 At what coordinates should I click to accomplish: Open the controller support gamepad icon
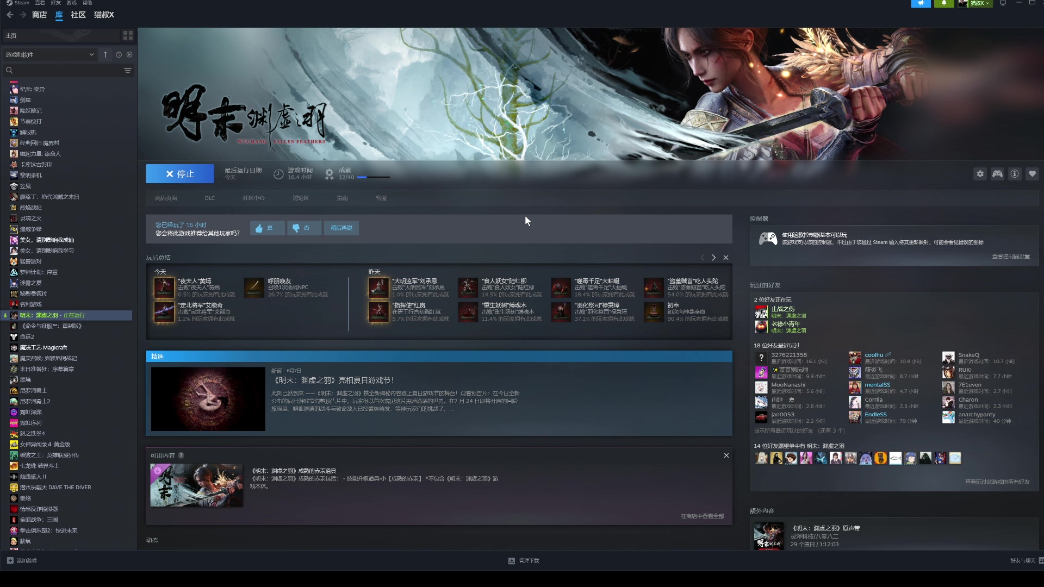(768, 238)
